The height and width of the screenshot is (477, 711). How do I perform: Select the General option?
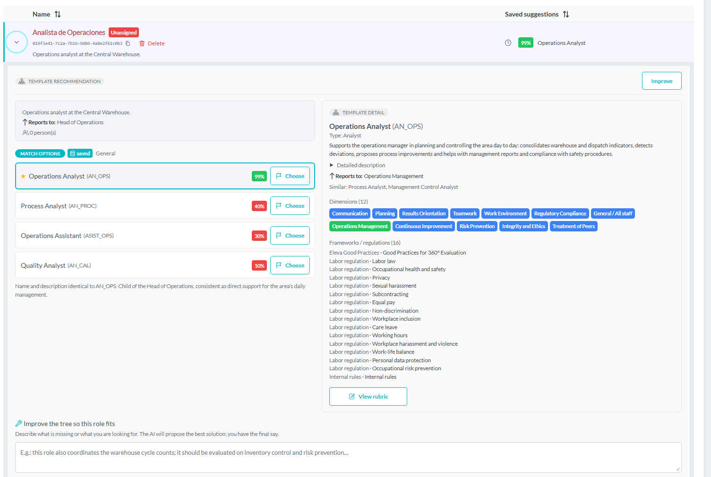tap(105, 153)
